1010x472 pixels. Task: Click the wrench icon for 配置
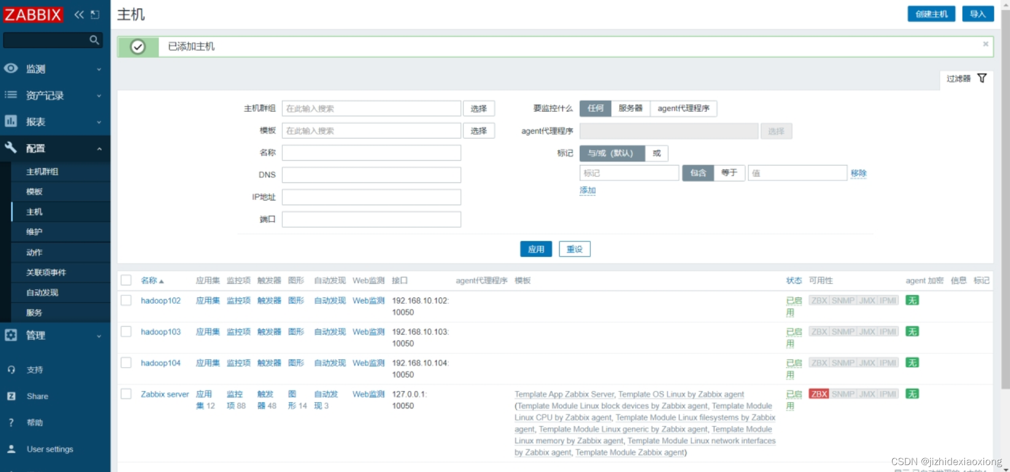point(11,147)
